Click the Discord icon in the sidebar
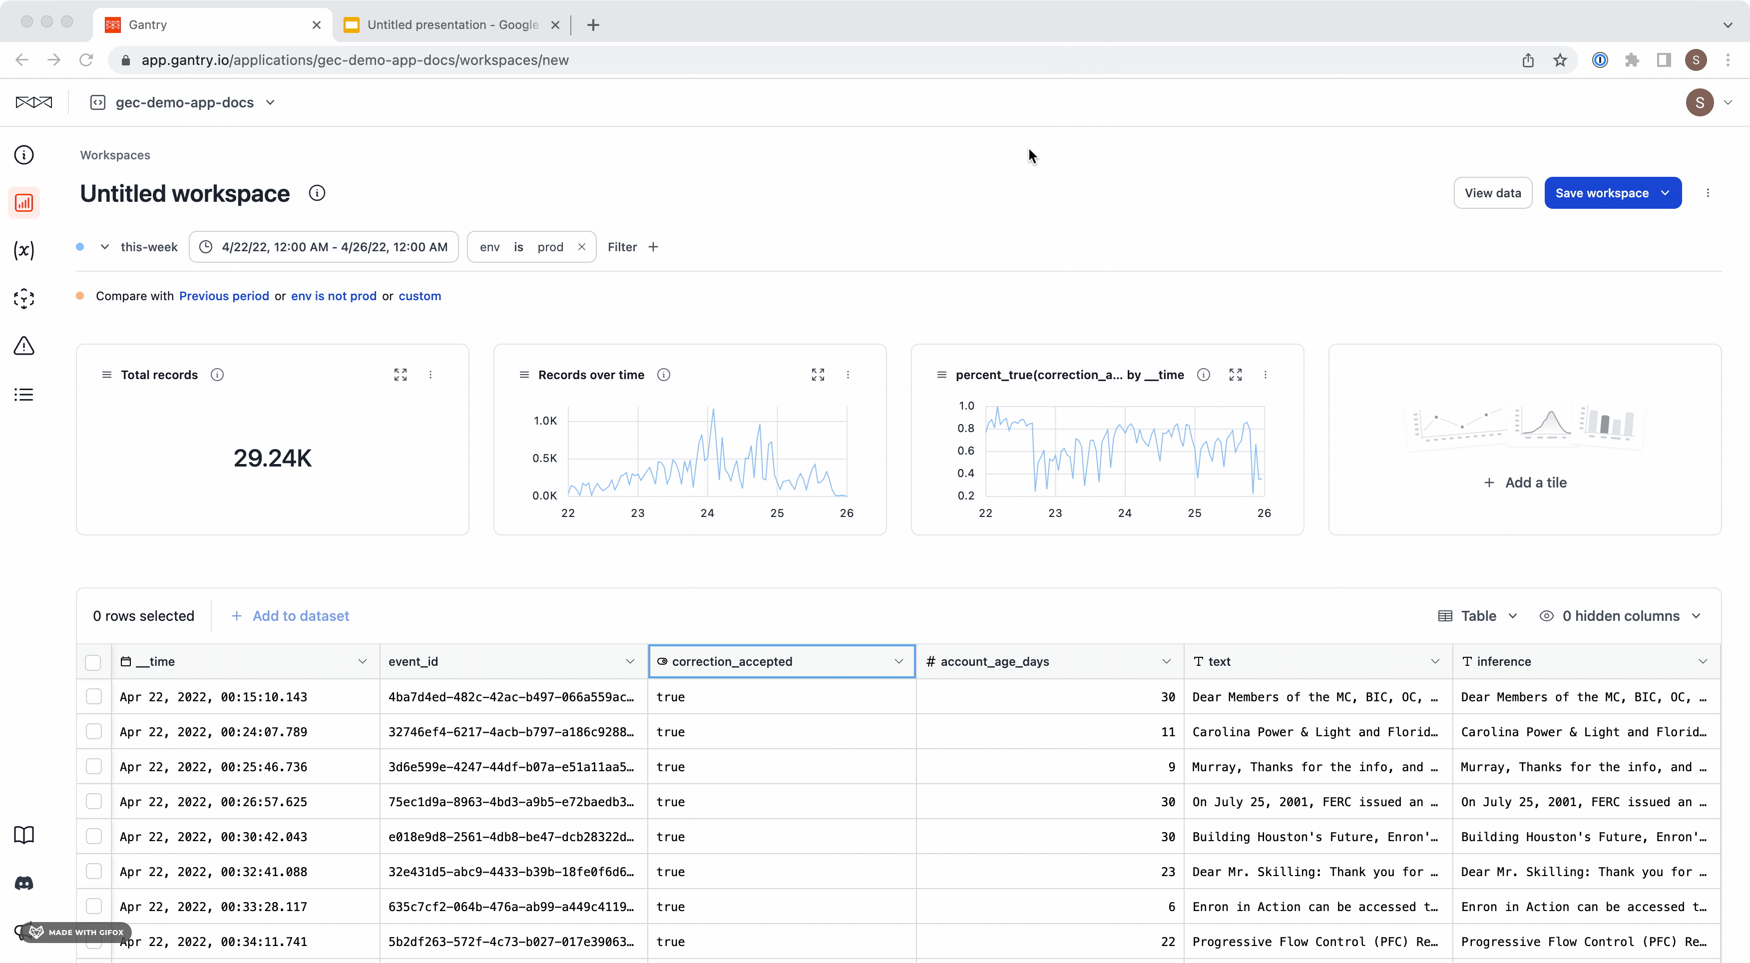1750x963 pixels. [x=24, y=883]
